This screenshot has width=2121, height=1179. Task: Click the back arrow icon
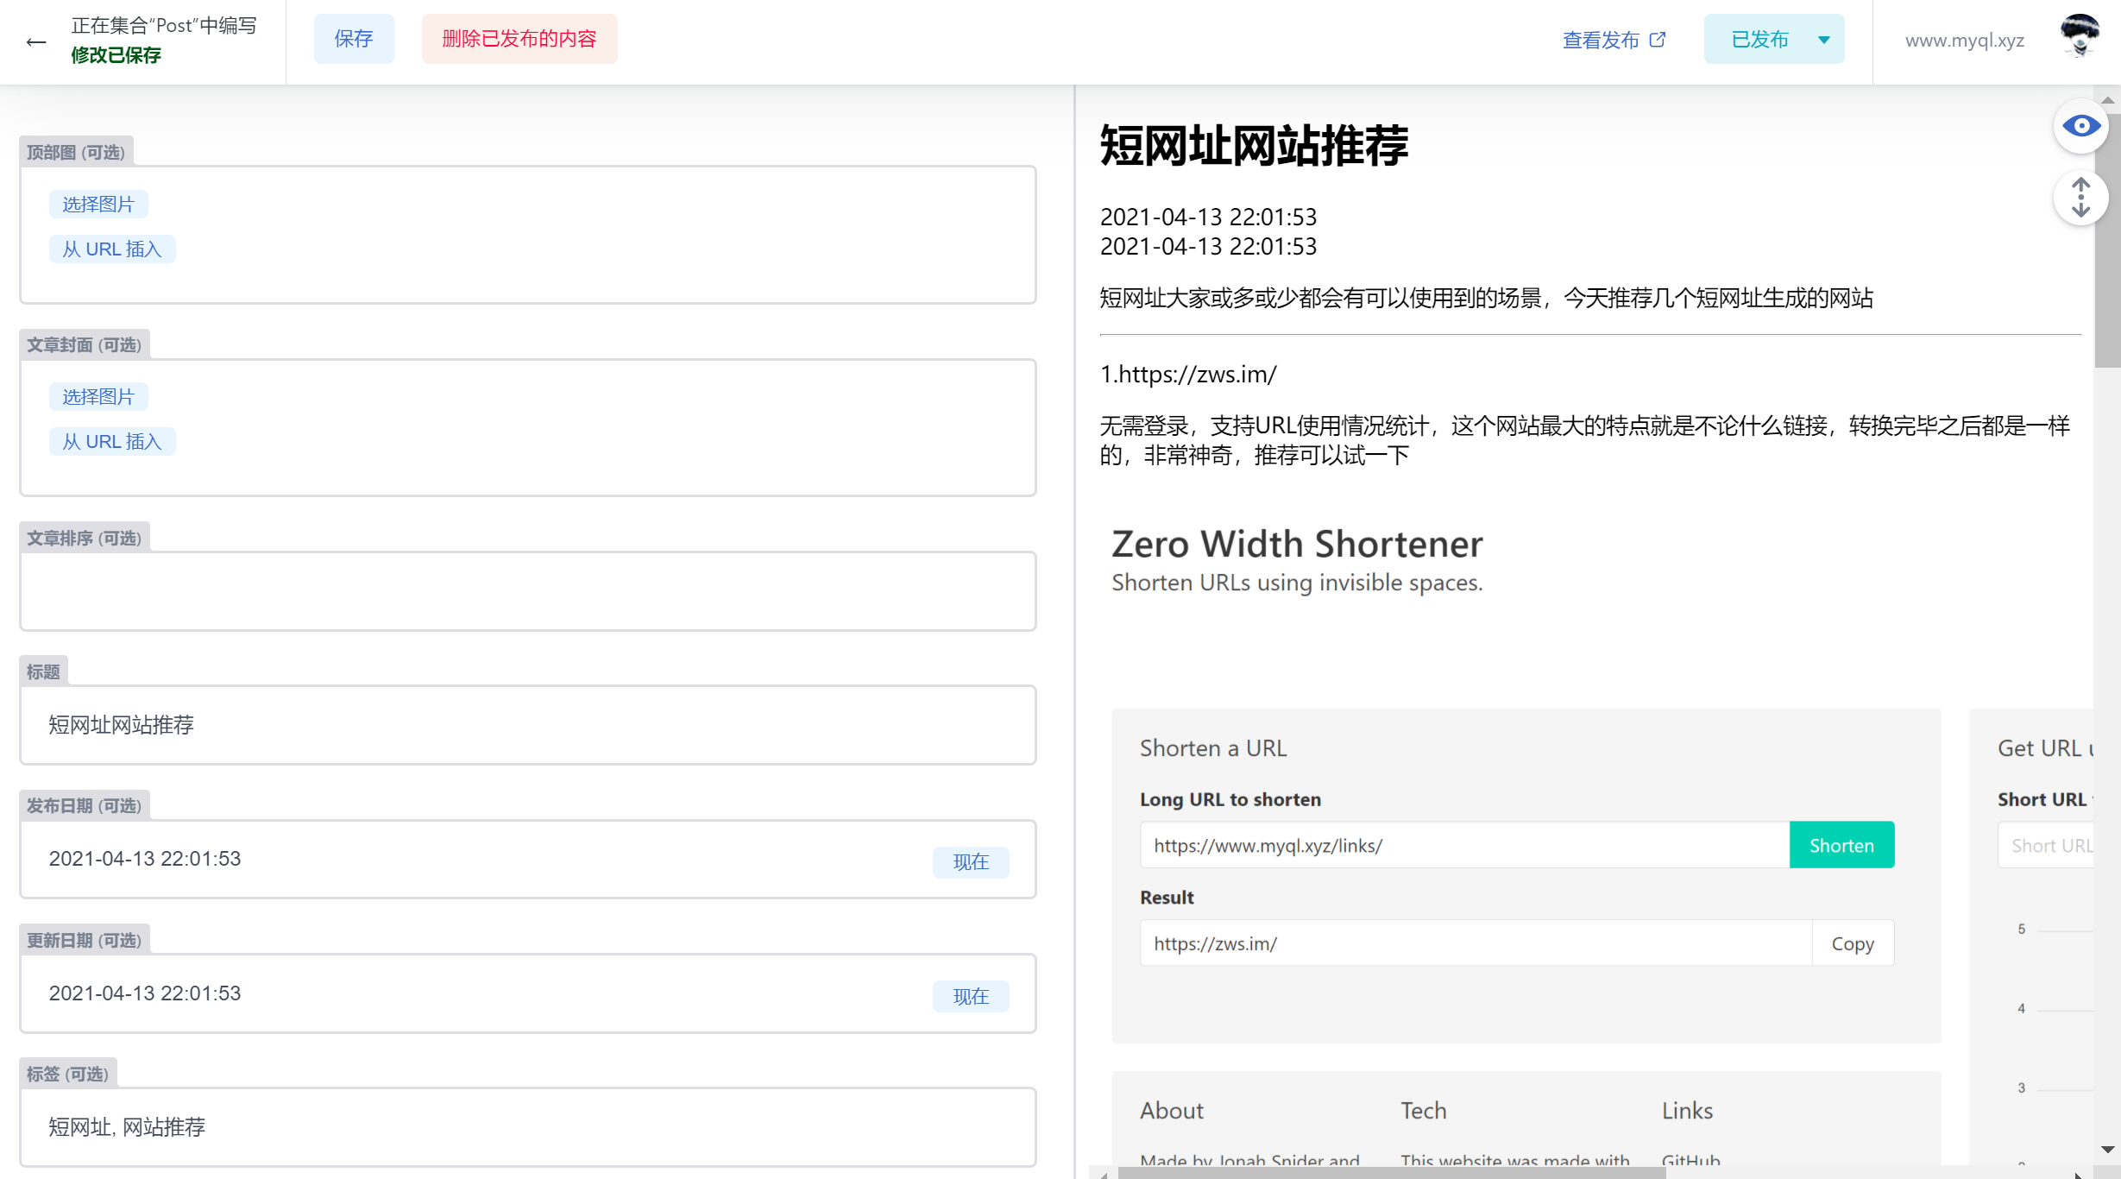pos(36,41)
